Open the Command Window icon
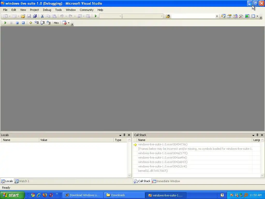This screenshot has width=265, height=199. [x=253, y=16]
